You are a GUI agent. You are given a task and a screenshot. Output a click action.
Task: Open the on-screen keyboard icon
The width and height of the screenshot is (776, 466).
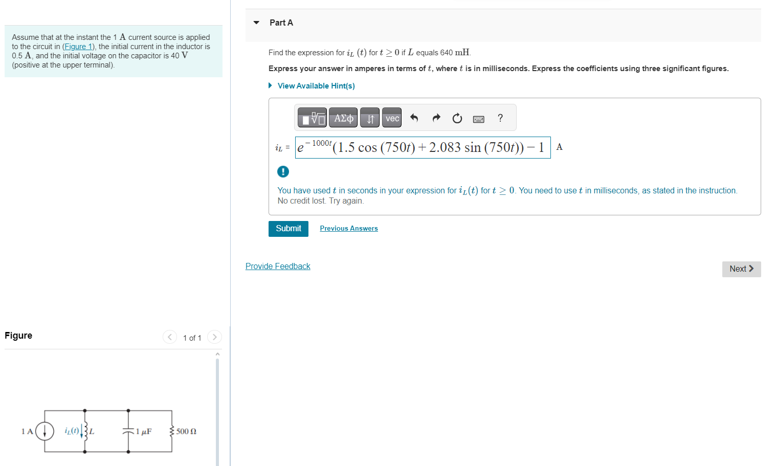click(x=478, y=118)
